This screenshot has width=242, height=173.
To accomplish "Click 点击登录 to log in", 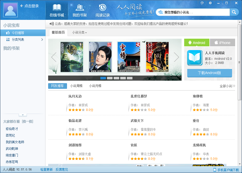I will click(30, 6).
